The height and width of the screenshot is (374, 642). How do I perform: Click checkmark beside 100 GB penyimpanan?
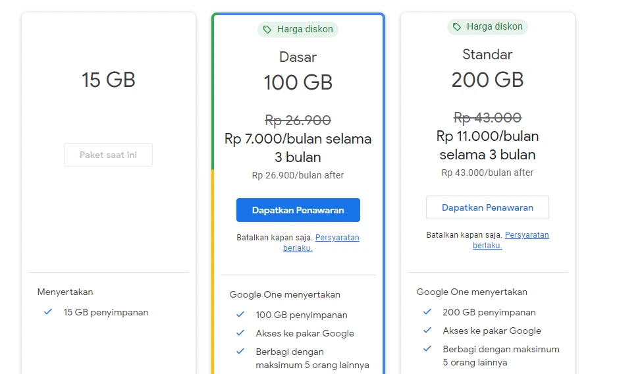point(240,315)
